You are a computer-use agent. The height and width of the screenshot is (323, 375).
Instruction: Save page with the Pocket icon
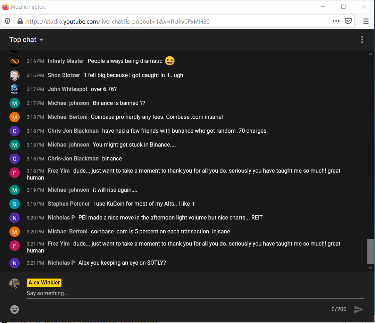tap(348, 21)
